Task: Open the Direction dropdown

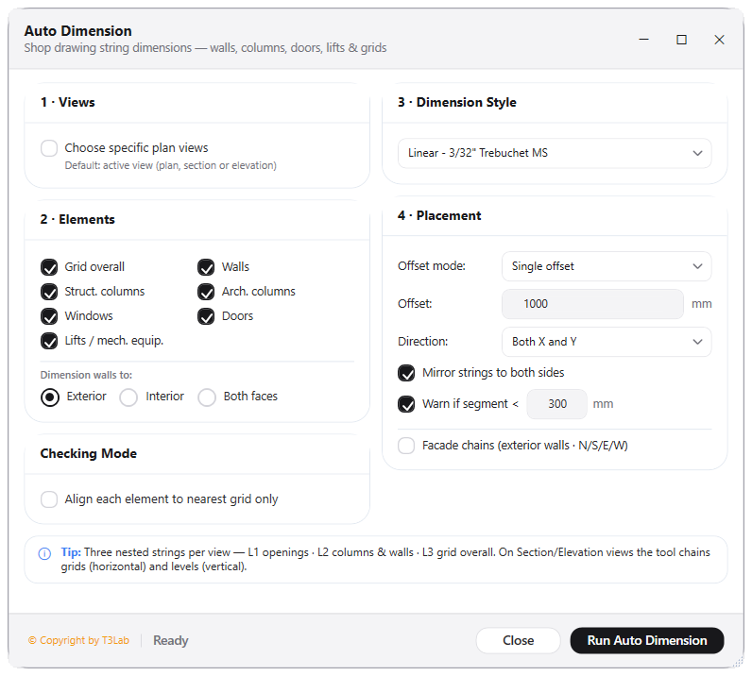Action: (x=607, y=342)
